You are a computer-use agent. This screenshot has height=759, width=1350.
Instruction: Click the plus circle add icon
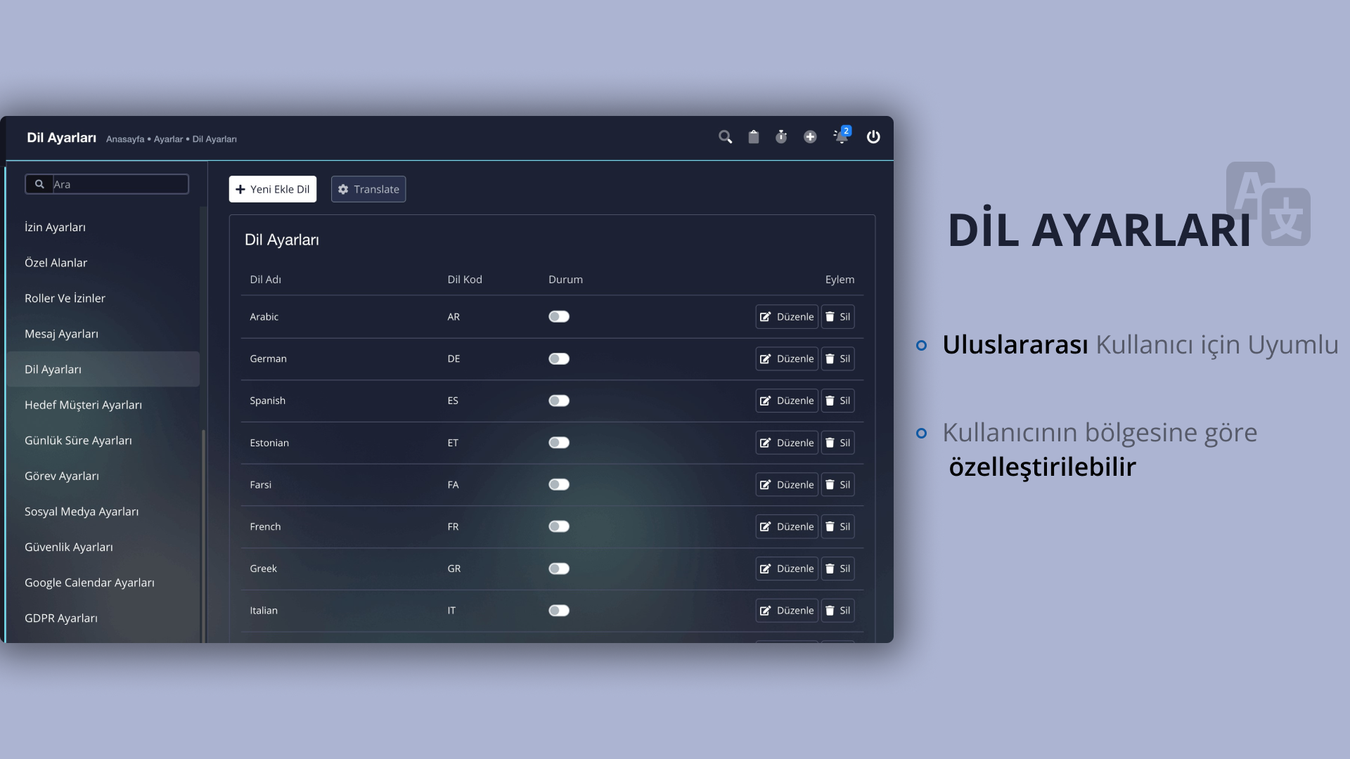[x=810, y=137]
